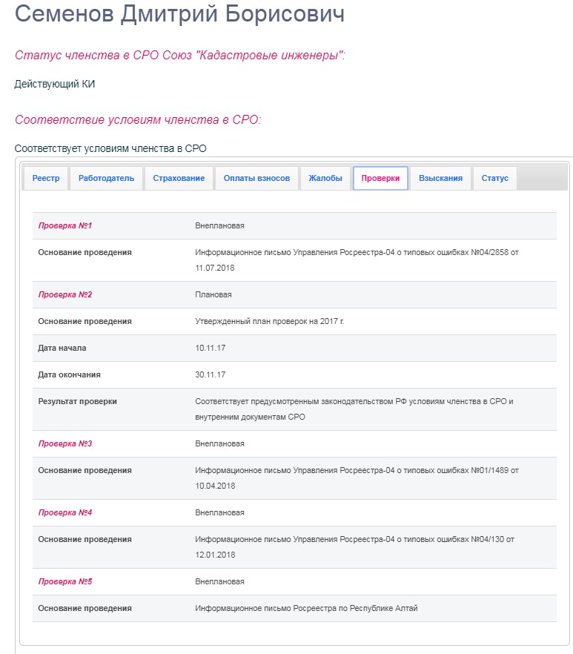Viewport: 573px width, 654px height.
Task: Open the Взыскания tab
Action: 441,178
